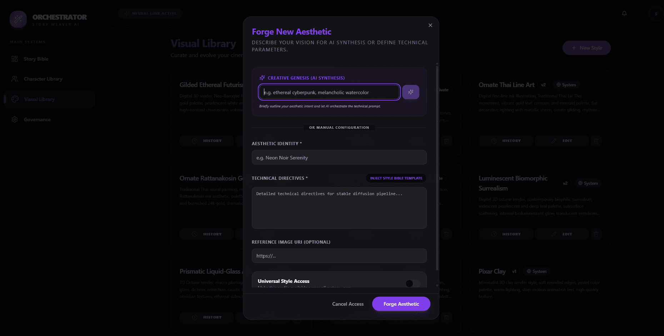Click the AI synthesis sparkle button
Screen dimensions: 664x336
[x=410, y=92]
